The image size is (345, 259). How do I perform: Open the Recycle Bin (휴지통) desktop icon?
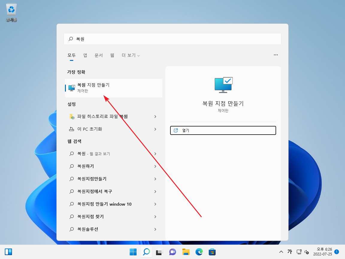[x=11, y=13]
